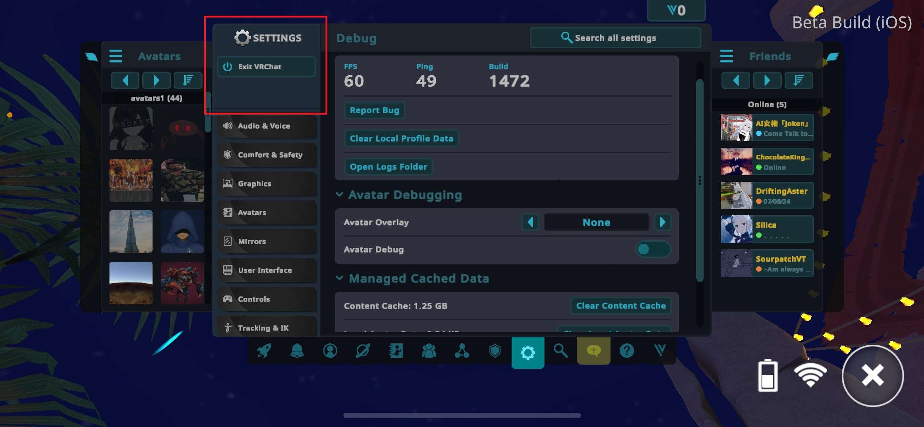924x427 pixels.
Task: Open the profile tab in the bottom bar
Action: point(330,351)
